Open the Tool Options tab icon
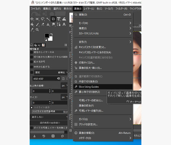Image resolution: width=171 pixels, height=145 pixels. click(32, 45)
